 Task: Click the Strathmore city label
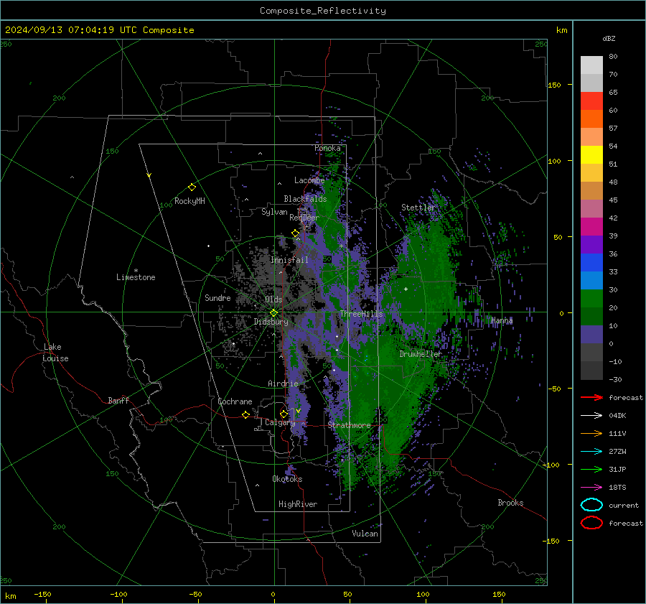tap(349, 425)
